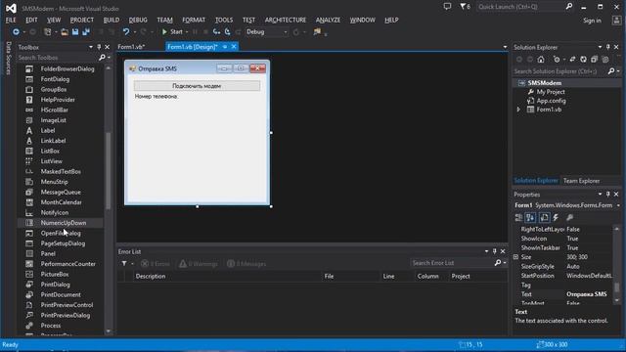Click Sync with Active Document icon
Viewport: 626px width, 352px height.
[572, 60]
